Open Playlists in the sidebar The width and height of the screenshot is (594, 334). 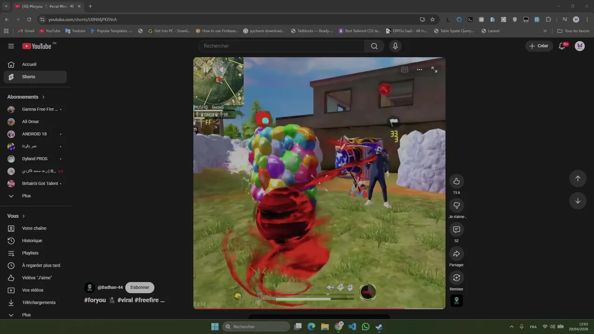tap(35, 253)
